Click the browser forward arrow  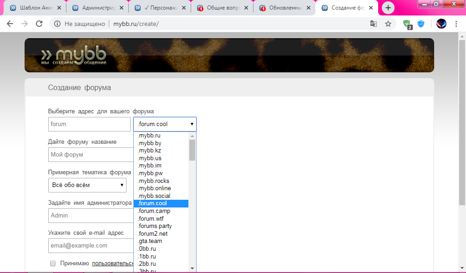coord(25,24)
